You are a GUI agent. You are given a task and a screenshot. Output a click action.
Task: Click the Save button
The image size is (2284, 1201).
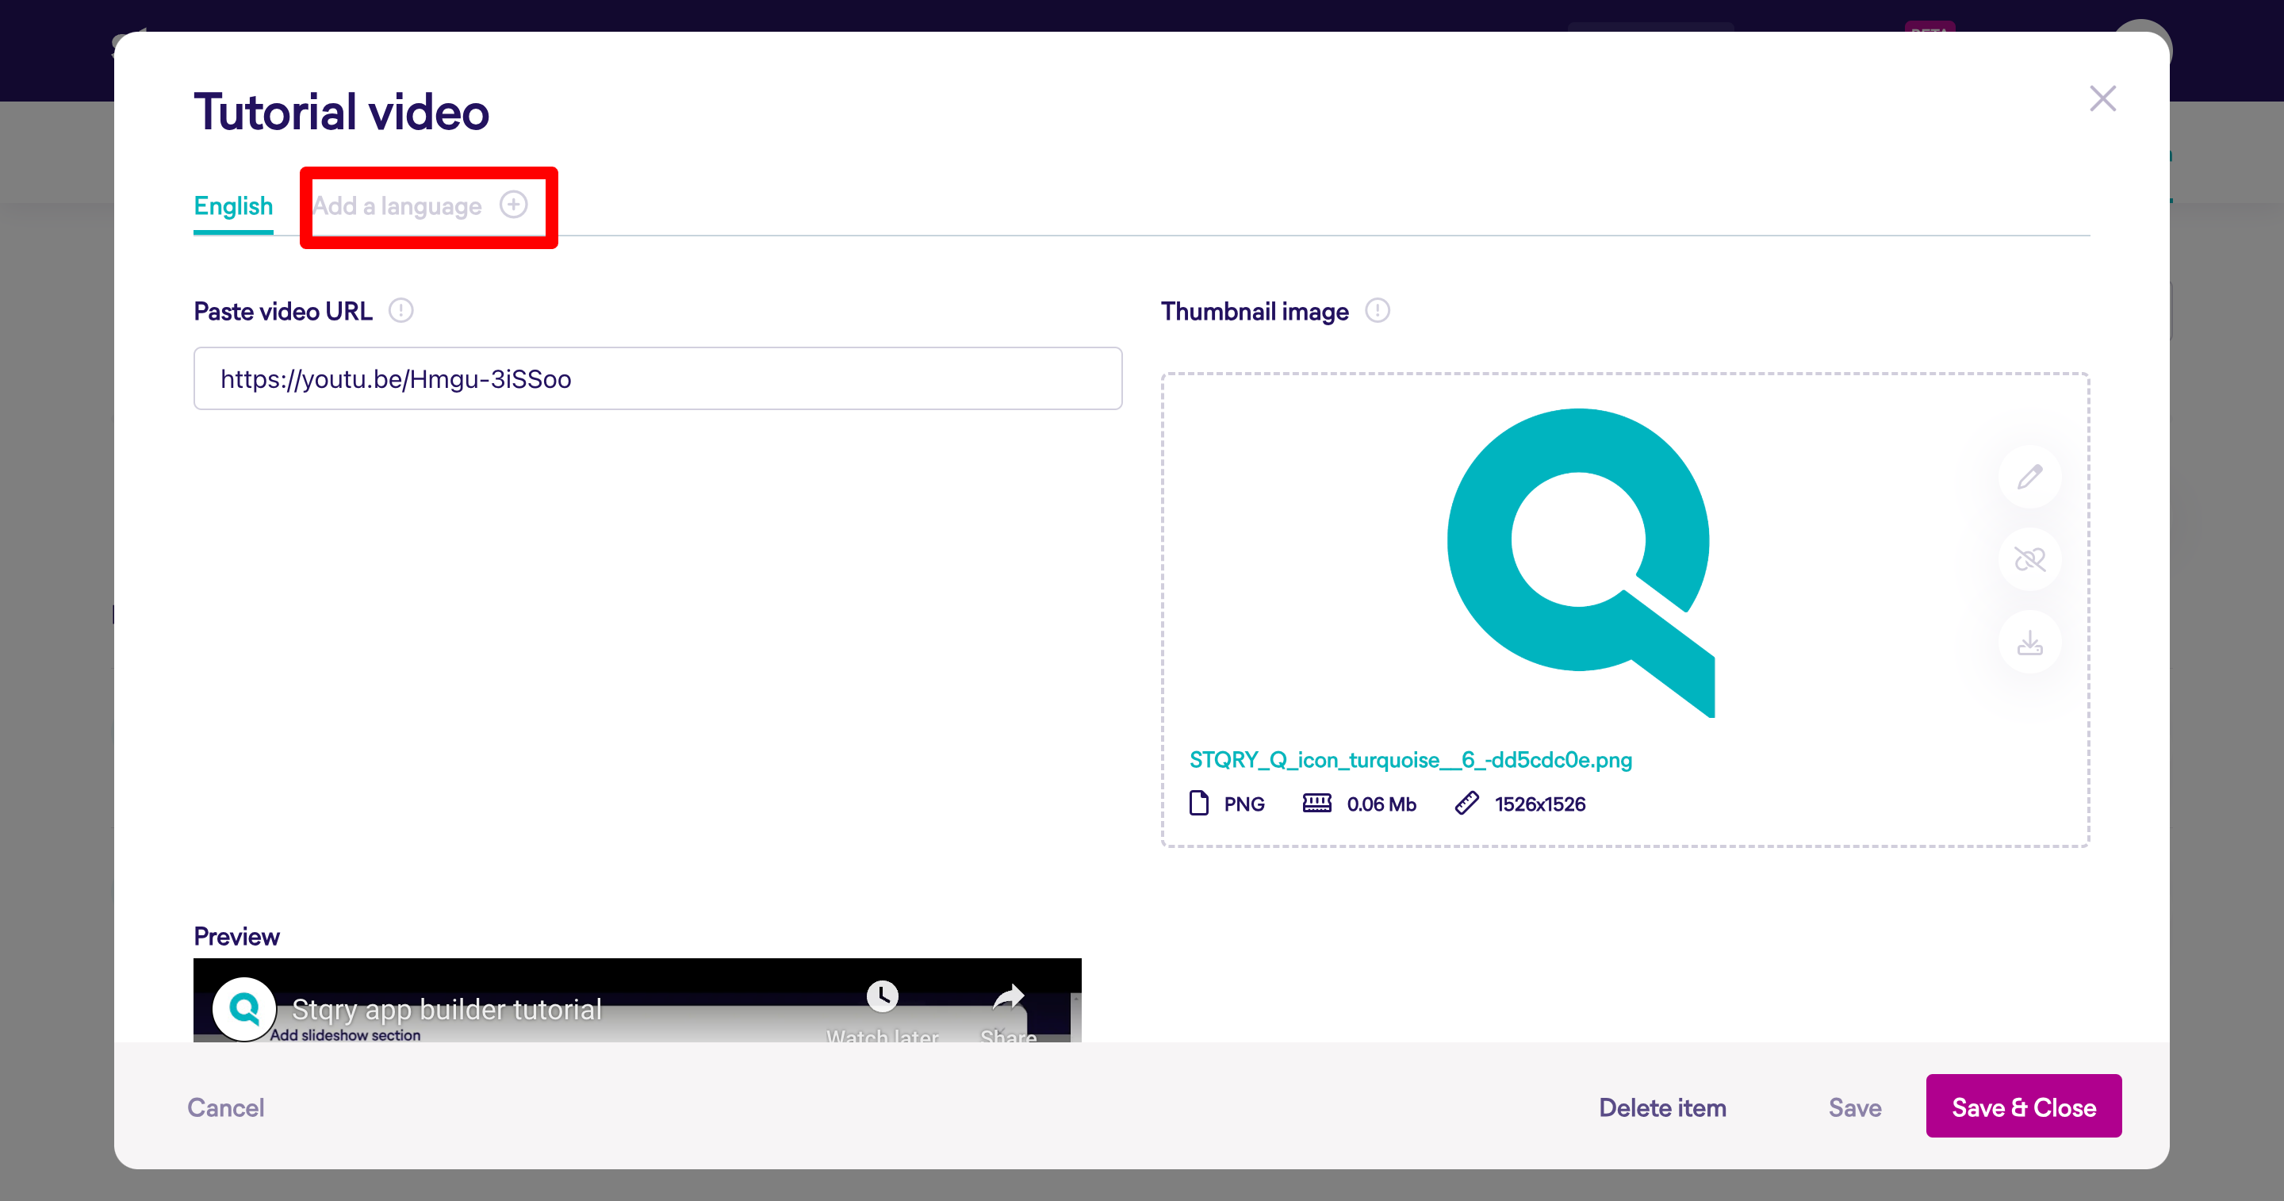1854,1107
